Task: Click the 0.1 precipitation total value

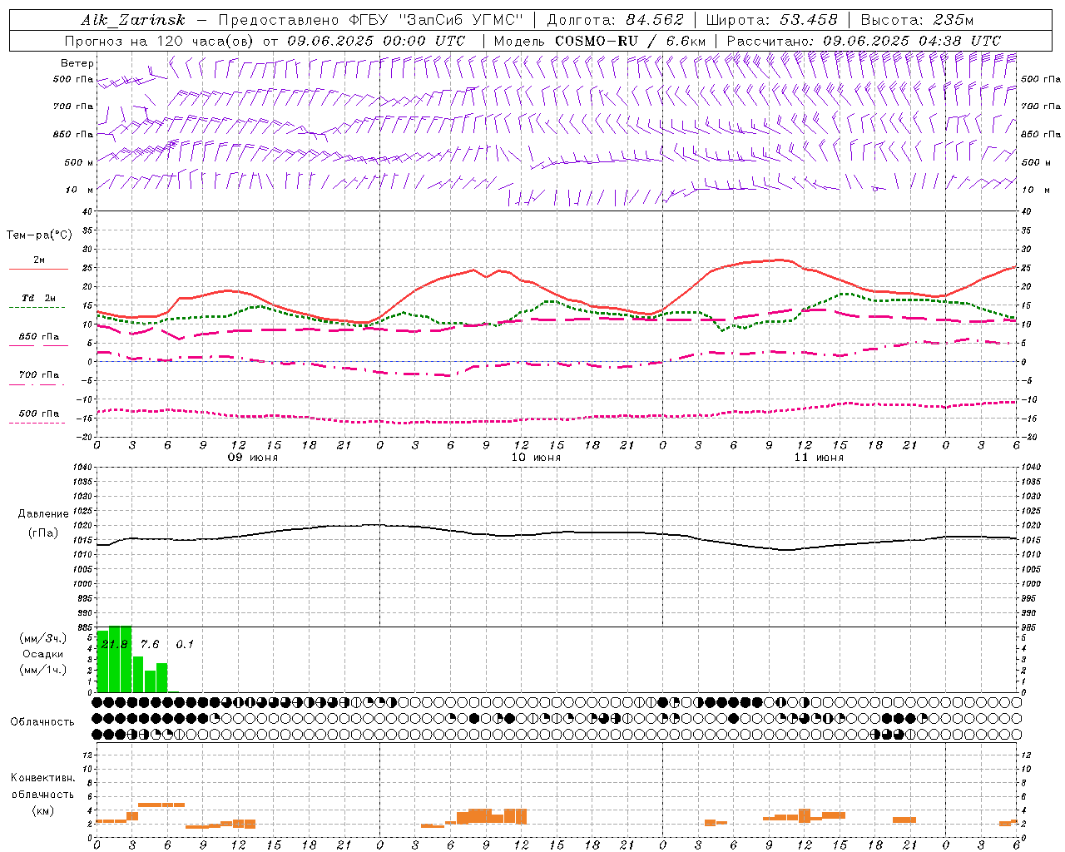Action: pos(184,644)
